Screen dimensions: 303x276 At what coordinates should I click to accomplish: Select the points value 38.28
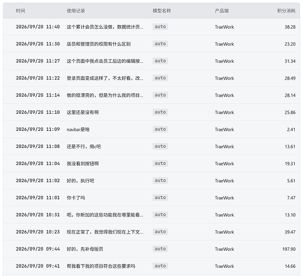[x=290, y=27]
